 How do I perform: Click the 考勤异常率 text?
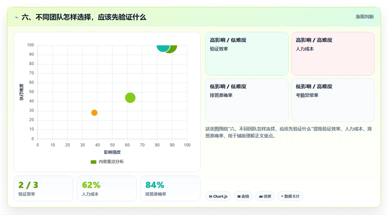pos(307,95)
